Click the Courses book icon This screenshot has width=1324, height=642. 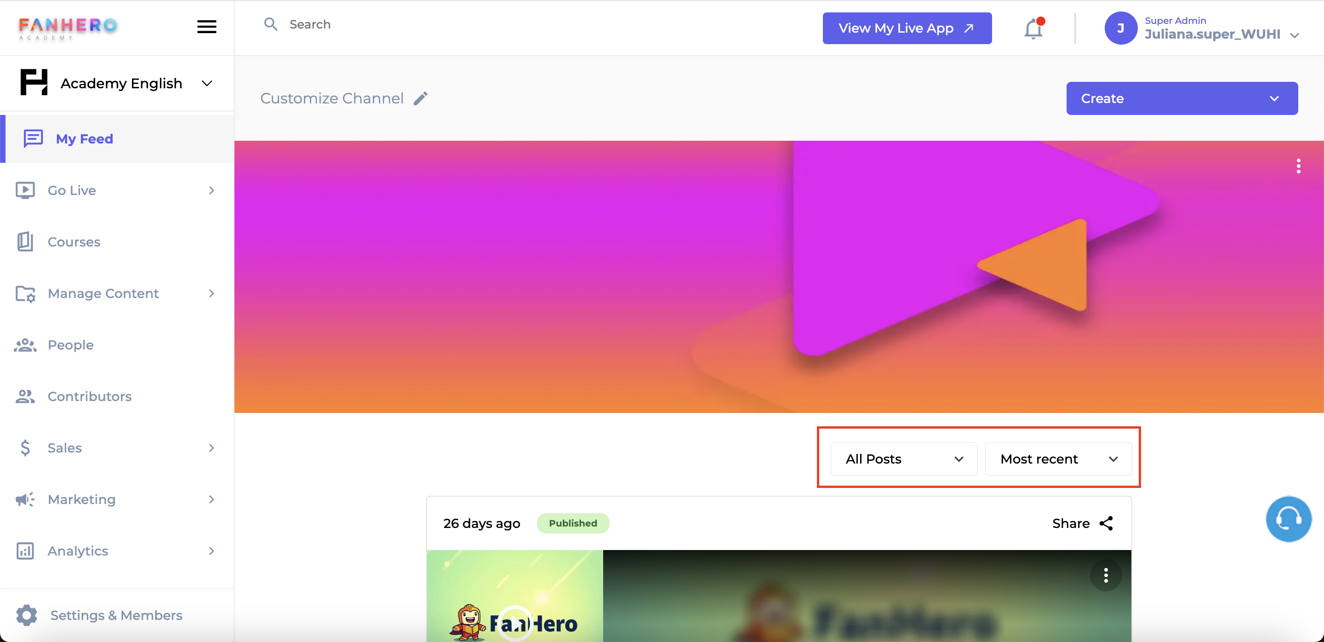pos(25,241)
